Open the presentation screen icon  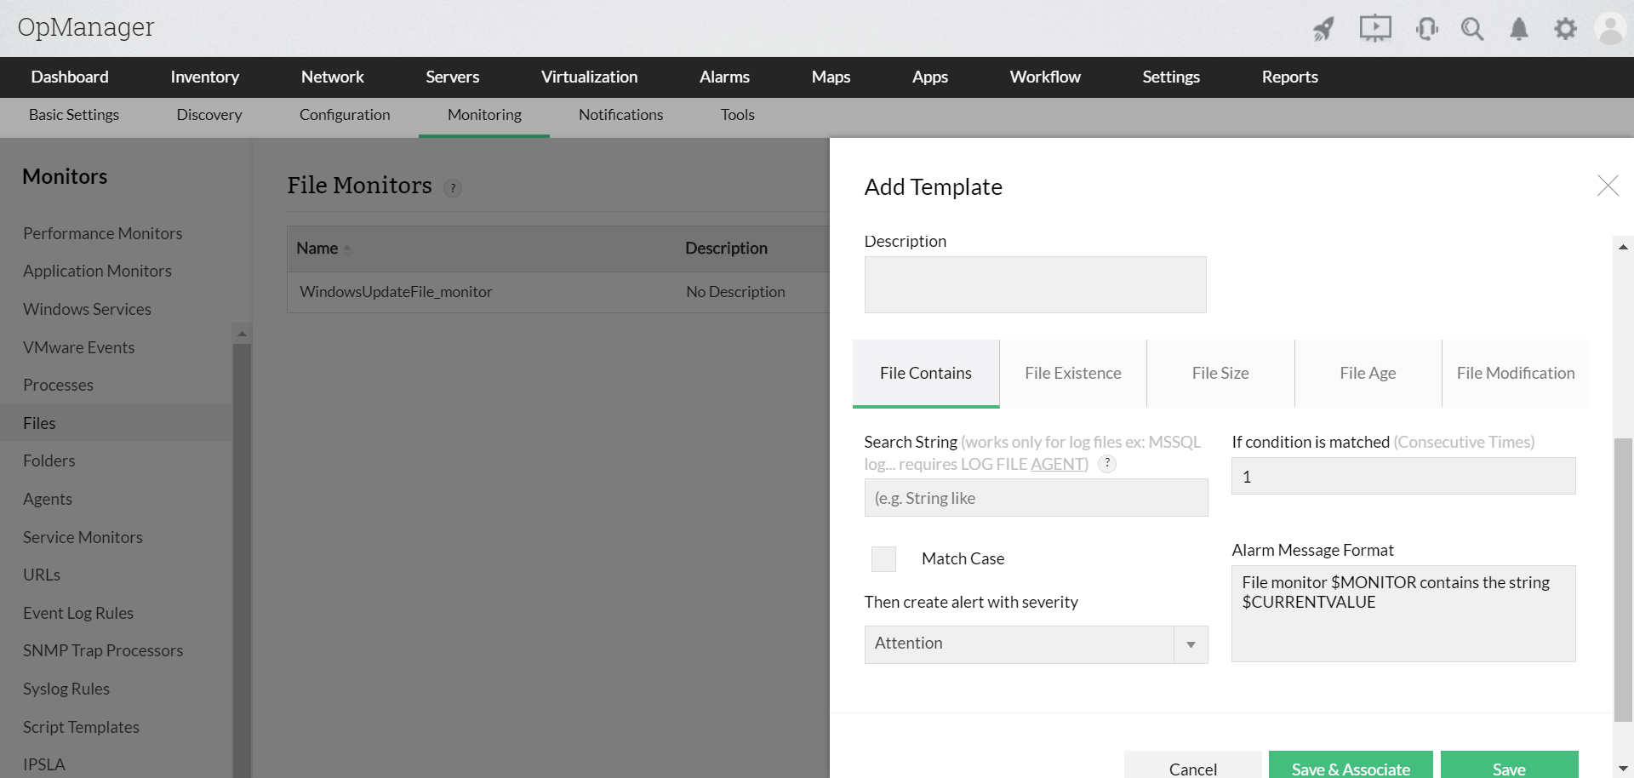tap(1375, 29)
